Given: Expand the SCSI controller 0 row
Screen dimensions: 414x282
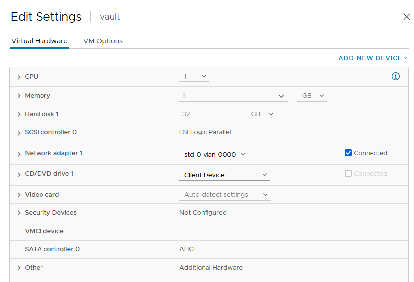Looking at the screenshot, I should point(19,133).
